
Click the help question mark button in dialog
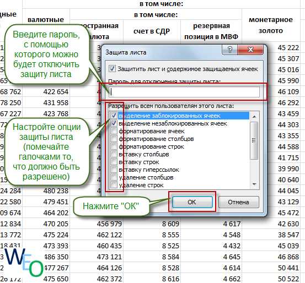(x=229, y=50)
